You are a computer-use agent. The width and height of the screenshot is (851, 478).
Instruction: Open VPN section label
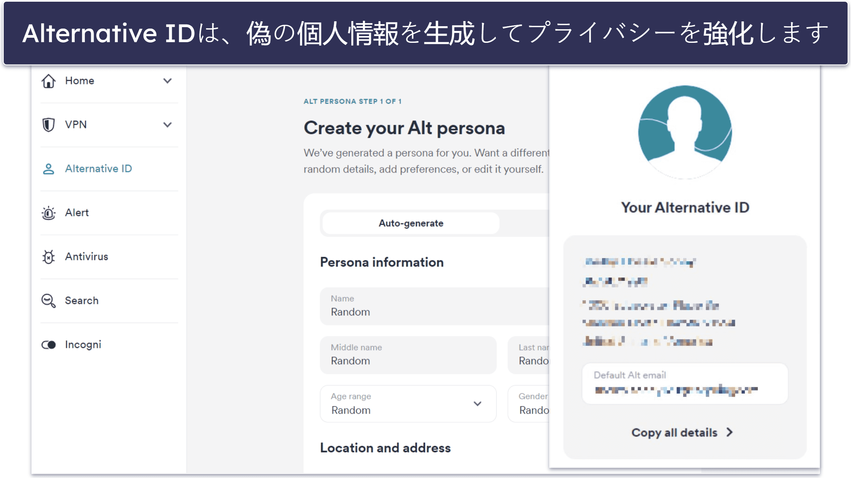76,125
